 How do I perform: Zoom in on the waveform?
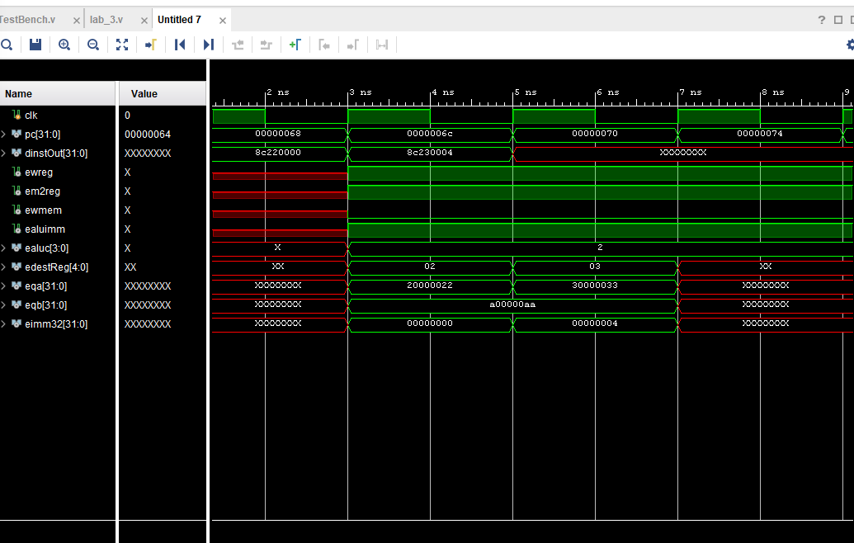pyautogui.click(x=64, y=45)
